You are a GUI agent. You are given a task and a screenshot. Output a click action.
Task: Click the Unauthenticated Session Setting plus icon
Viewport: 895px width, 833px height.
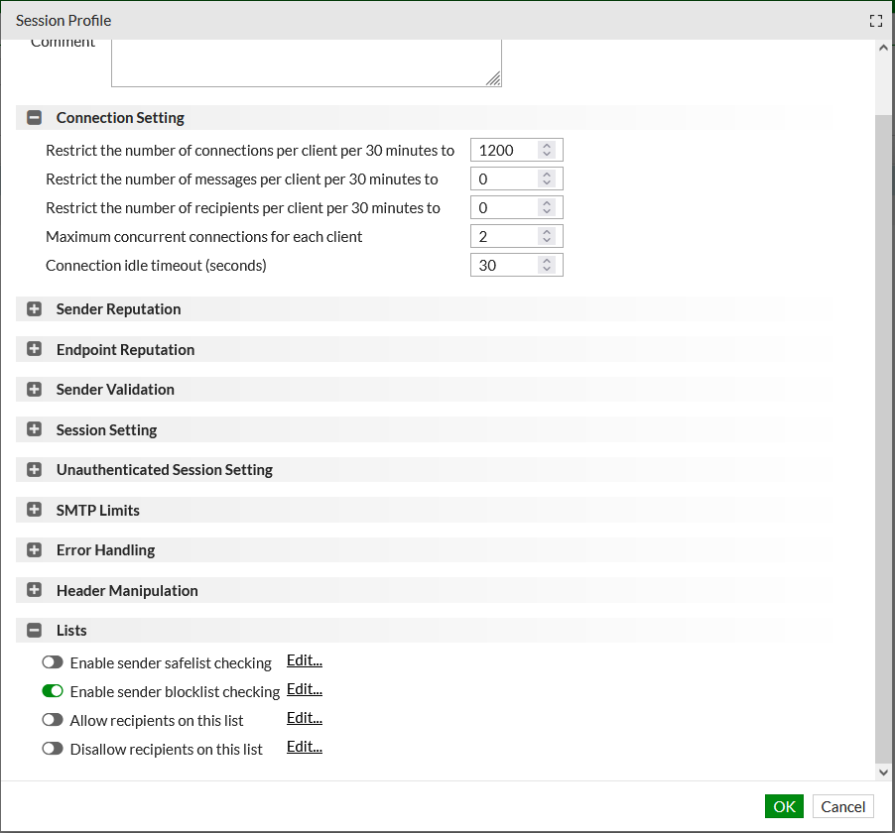[35, 470]
